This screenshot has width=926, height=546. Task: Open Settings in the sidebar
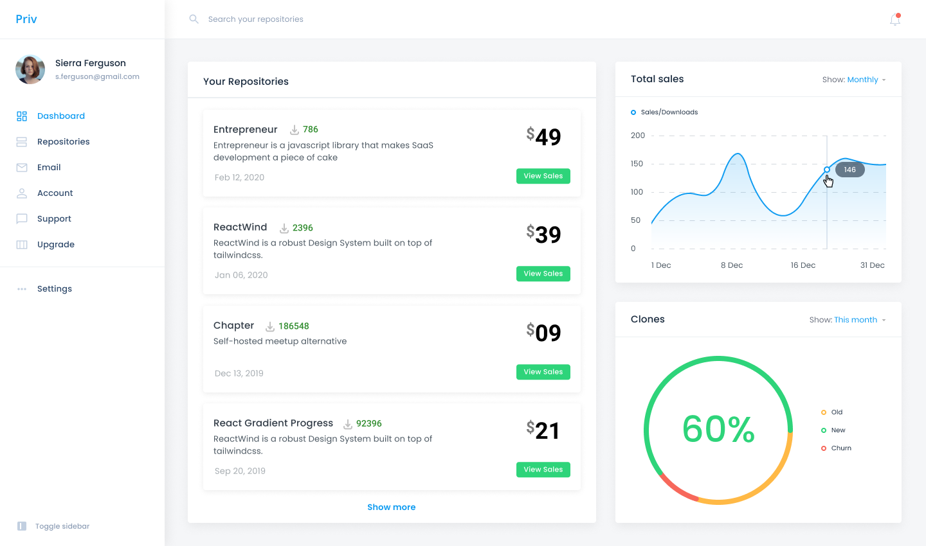55,289
